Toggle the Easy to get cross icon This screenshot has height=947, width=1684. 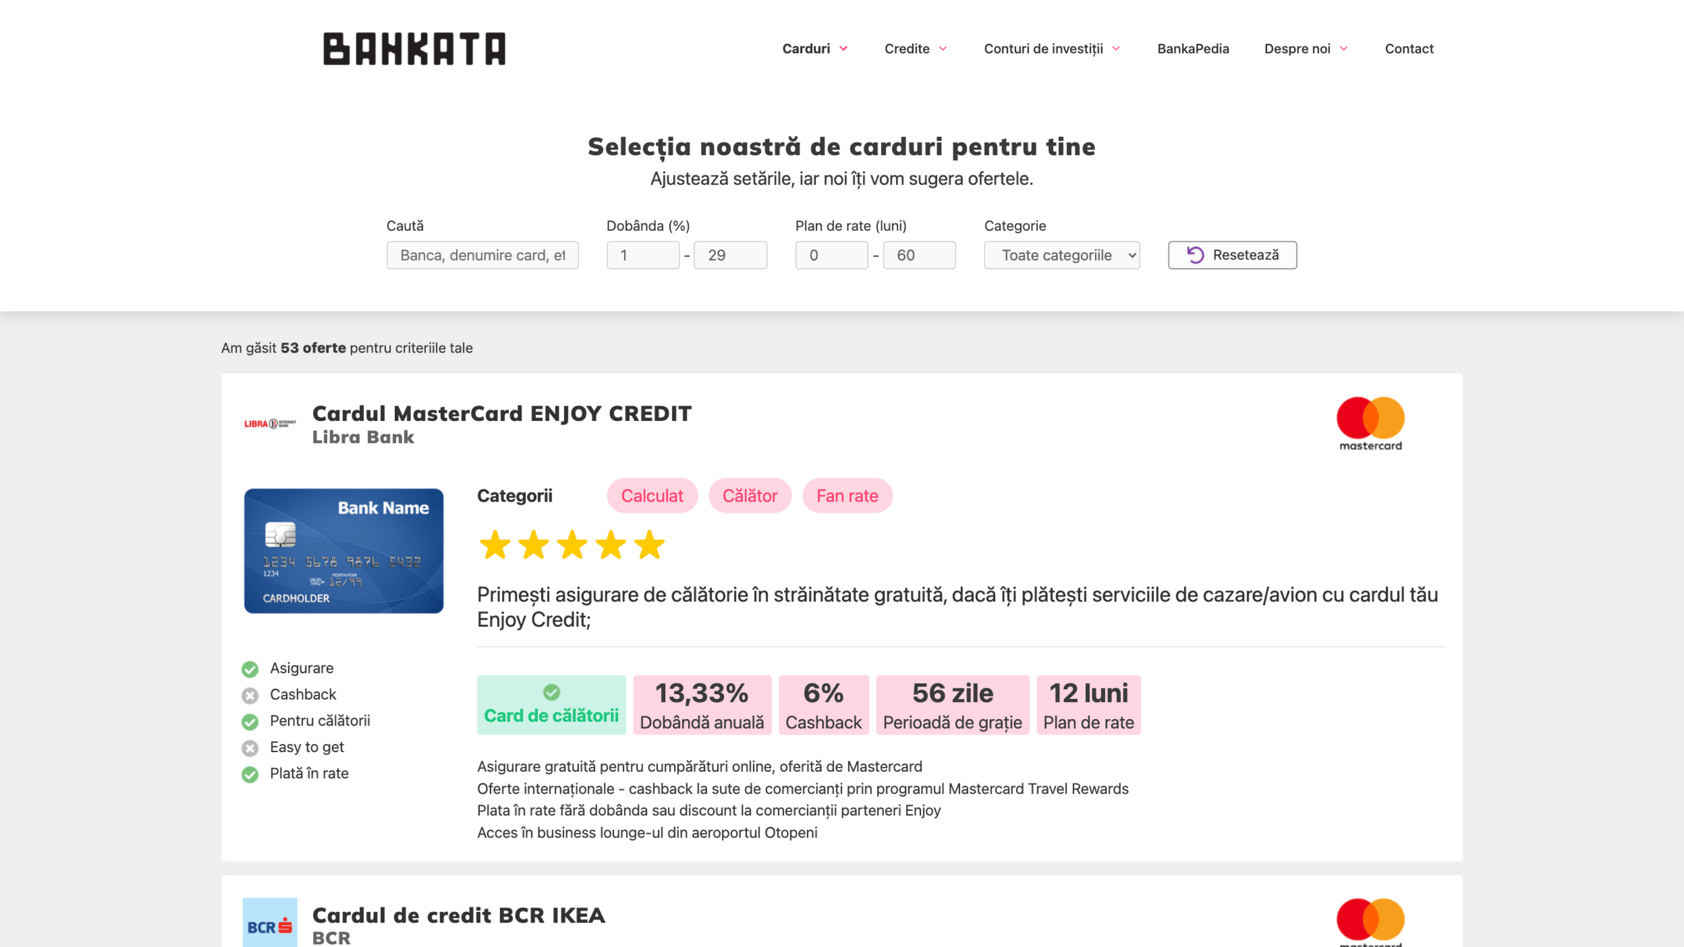coord(250,748)
